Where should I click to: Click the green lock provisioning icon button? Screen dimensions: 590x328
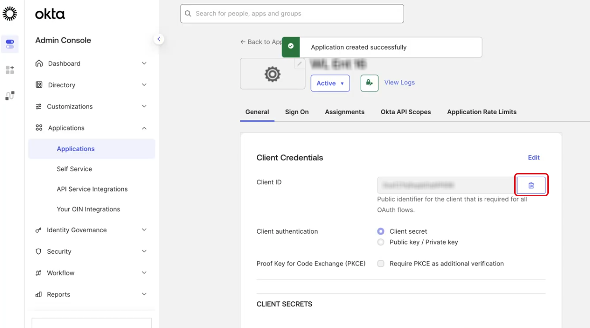click(x=370, y=83)
